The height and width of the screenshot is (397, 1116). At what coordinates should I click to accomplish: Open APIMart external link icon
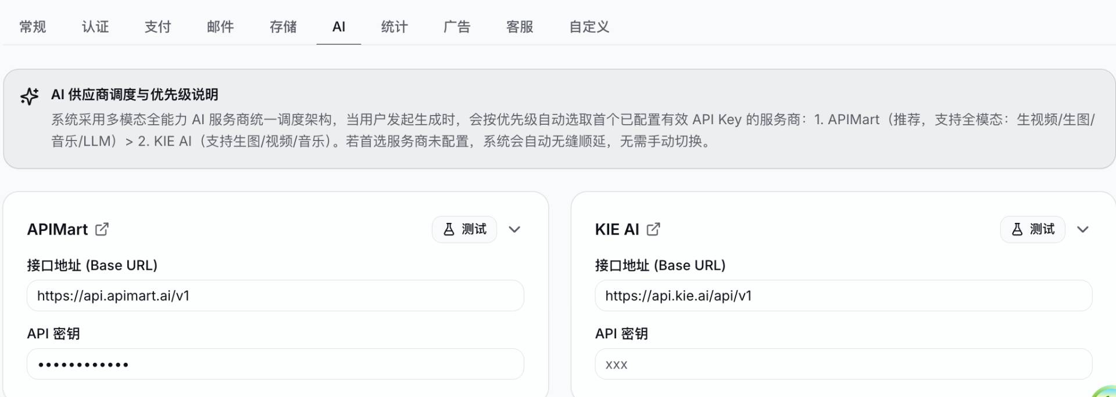(x=102, y=229)
